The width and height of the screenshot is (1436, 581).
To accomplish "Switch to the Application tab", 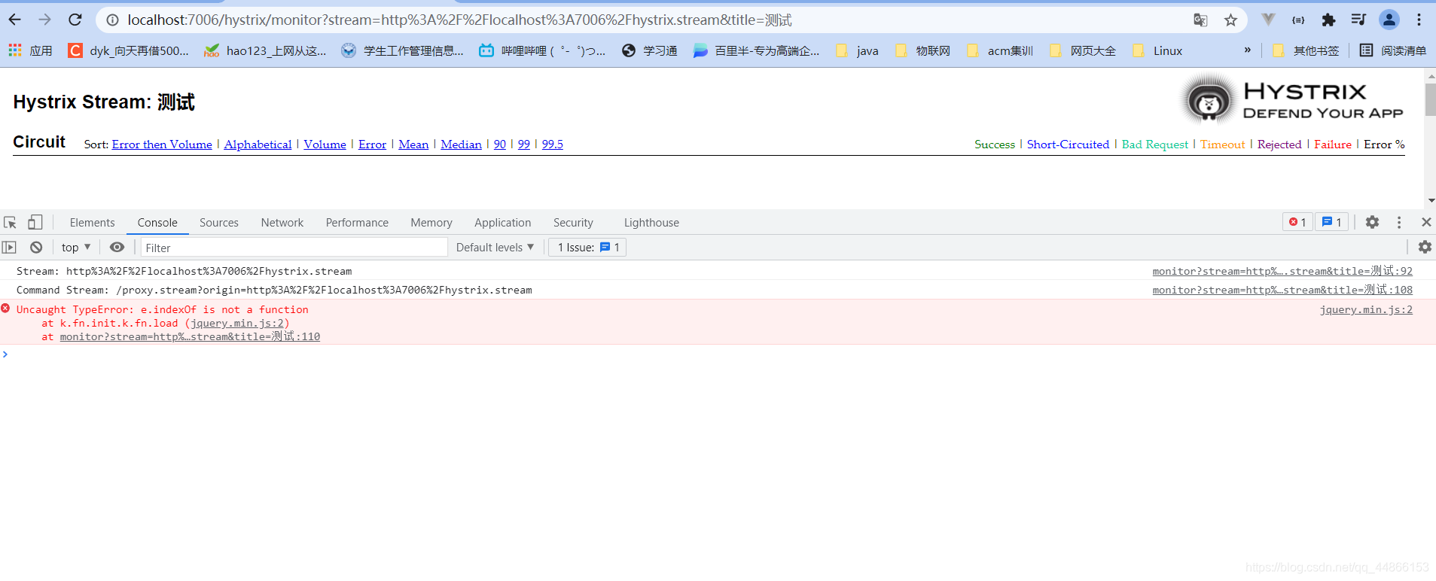I will pyautogui.click(x=502, y=223).
